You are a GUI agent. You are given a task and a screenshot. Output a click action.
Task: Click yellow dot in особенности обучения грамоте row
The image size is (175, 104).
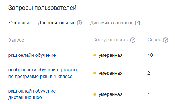(x=95, y=73)
